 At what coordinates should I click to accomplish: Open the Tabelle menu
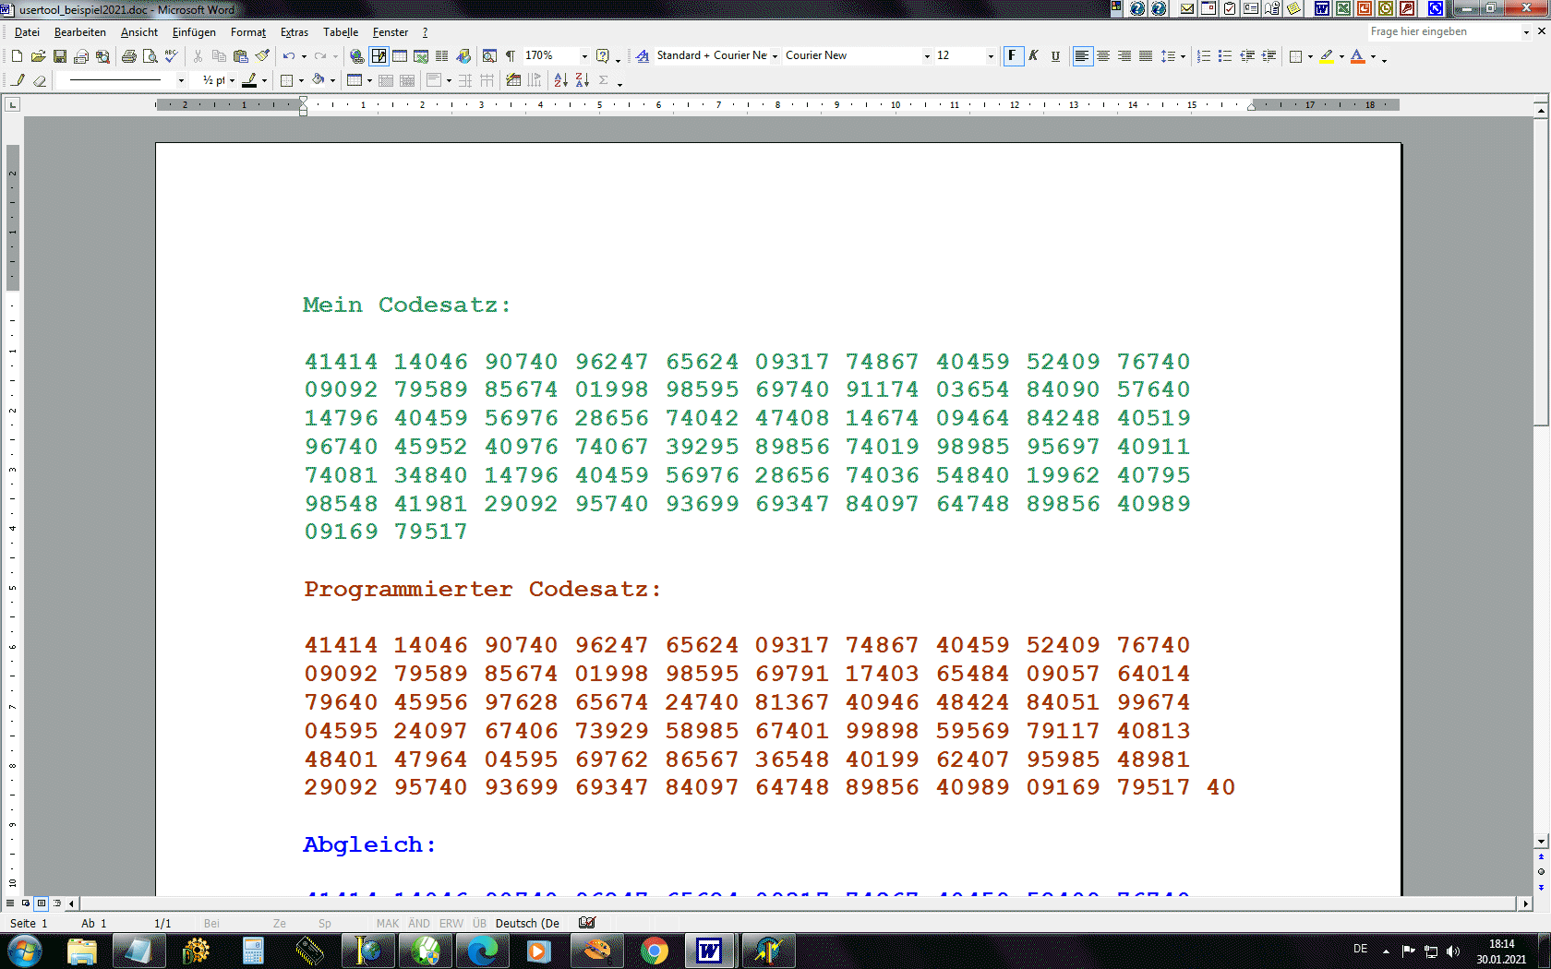tap(341, 32)
